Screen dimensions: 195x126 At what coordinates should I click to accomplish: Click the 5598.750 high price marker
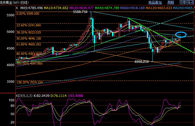click(80, 12)
